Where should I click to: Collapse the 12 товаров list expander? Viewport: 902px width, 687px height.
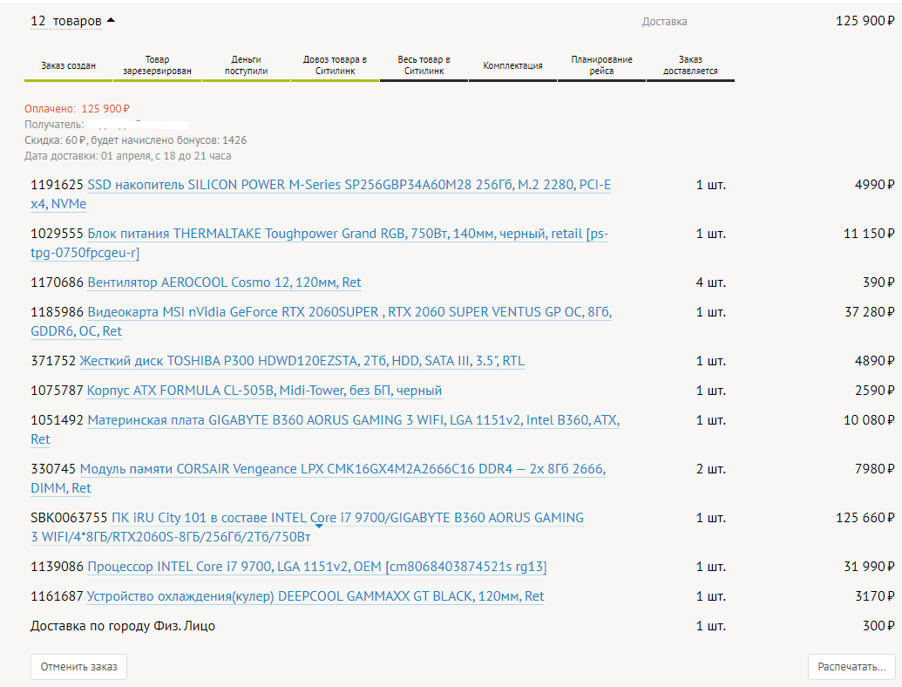pos(72,21)
